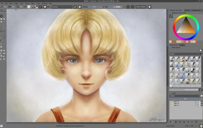Image resolution: width=203 pixels, height=128 pixels.
Task: Click the undo arrow in toolbar
Action: [25, 7]
